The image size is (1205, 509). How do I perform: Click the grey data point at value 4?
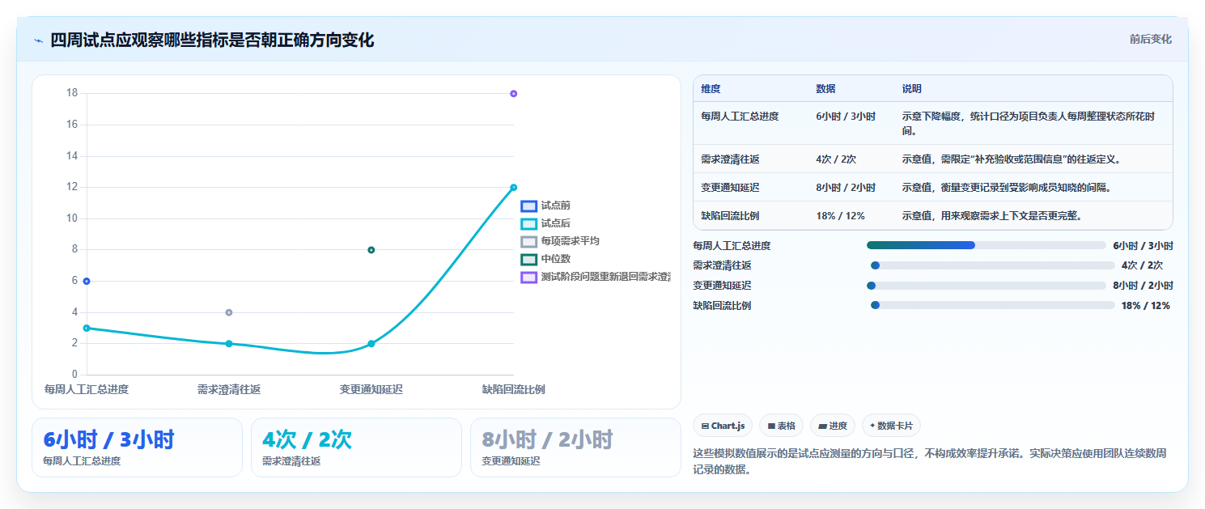click(229, 312)
